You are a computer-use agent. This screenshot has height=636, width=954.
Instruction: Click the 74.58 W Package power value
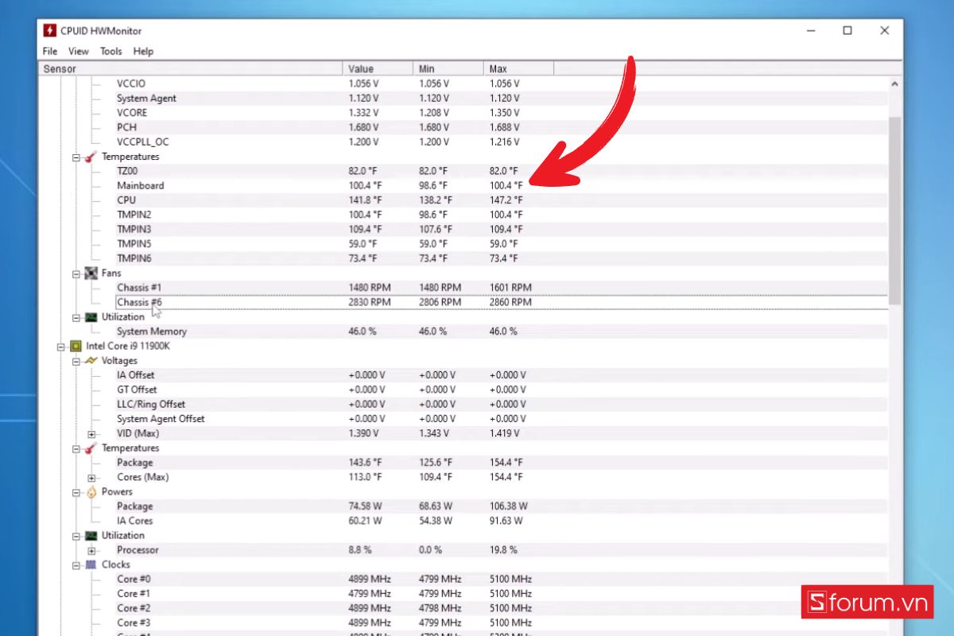365,506
